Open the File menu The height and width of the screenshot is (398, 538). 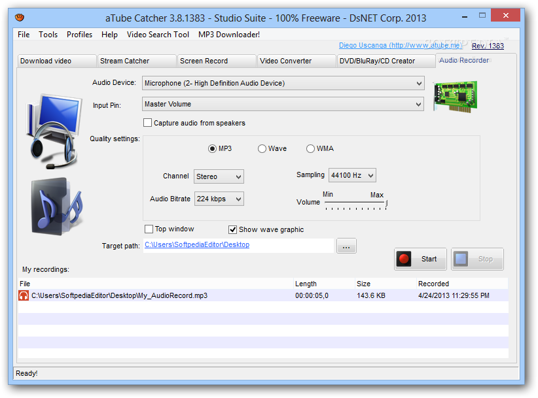pyautogui.click(x=24, y=35)
